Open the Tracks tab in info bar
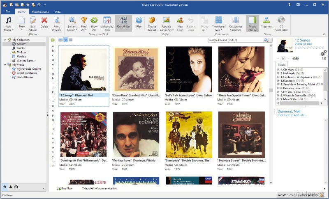The width and height of the screenshot is (329, 199). tap(282, 65)
